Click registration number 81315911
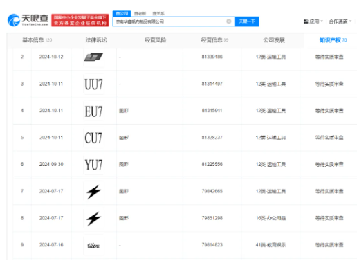The image size is (359, 263). point(212,111)
